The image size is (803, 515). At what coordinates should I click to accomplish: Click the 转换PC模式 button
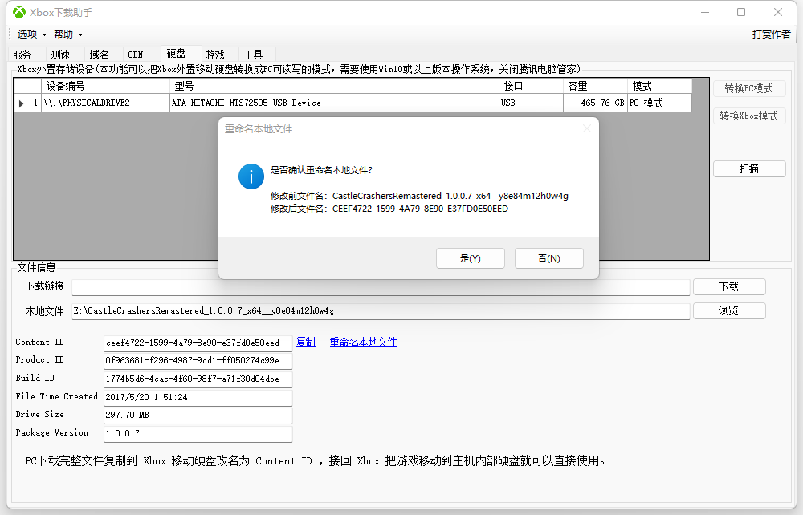pyautogui.click(x=749, y=88)
